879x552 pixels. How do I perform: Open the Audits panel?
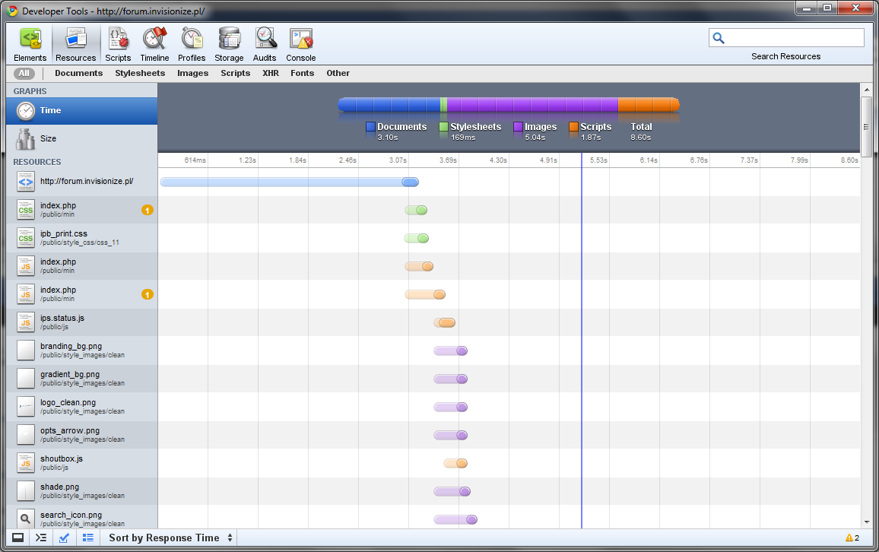[x=265, y=45]
